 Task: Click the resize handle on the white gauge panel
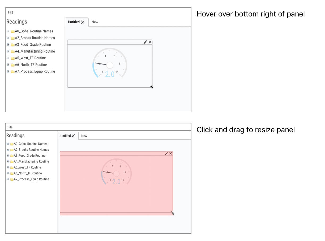click(x=151, y=86)
